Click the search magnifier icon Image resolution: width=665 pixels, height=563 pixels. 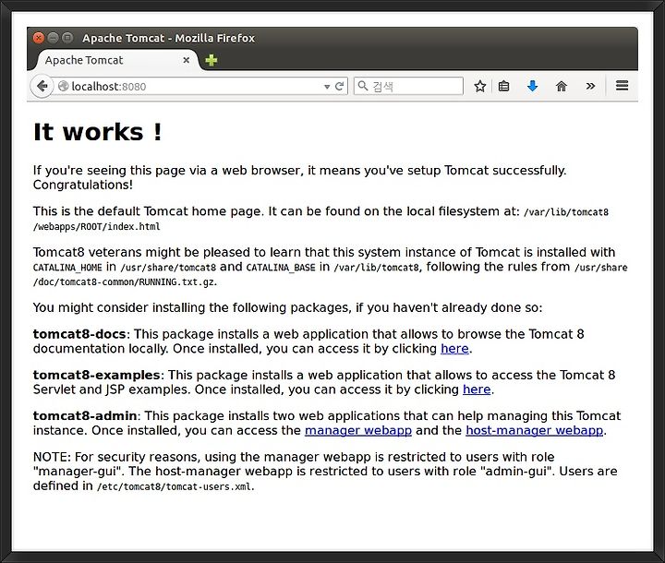(363, 86)
